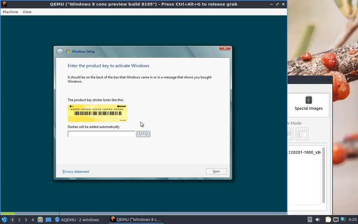Image resolution: width=358 pixels, height=224 pixels.
Task: Focus the product key input field
Action: pyautogui.click(x=101, y=134)
